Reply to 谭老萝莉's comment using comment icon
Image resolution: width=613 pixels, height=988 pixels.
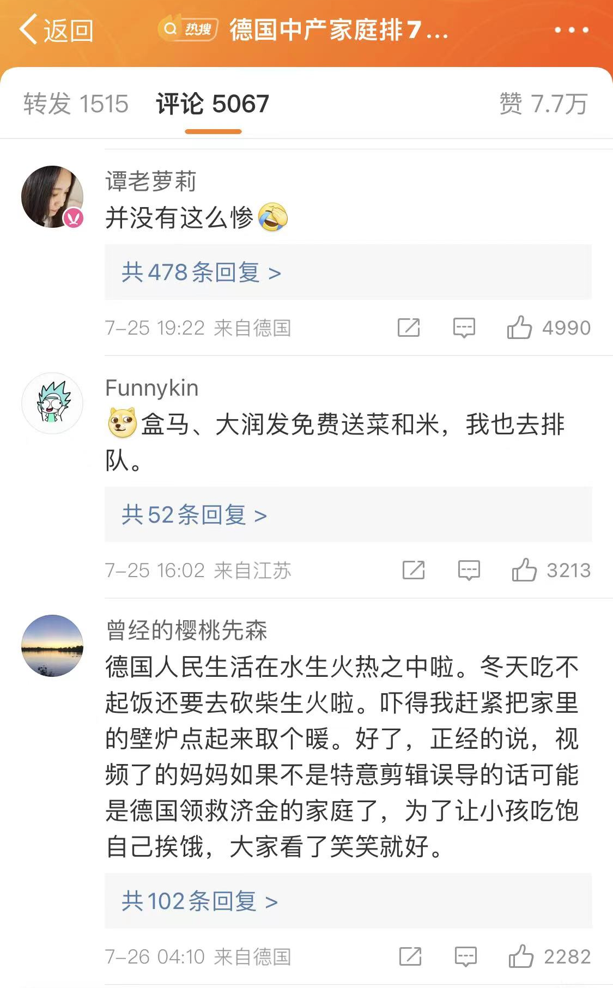click(x=464, y=328)
